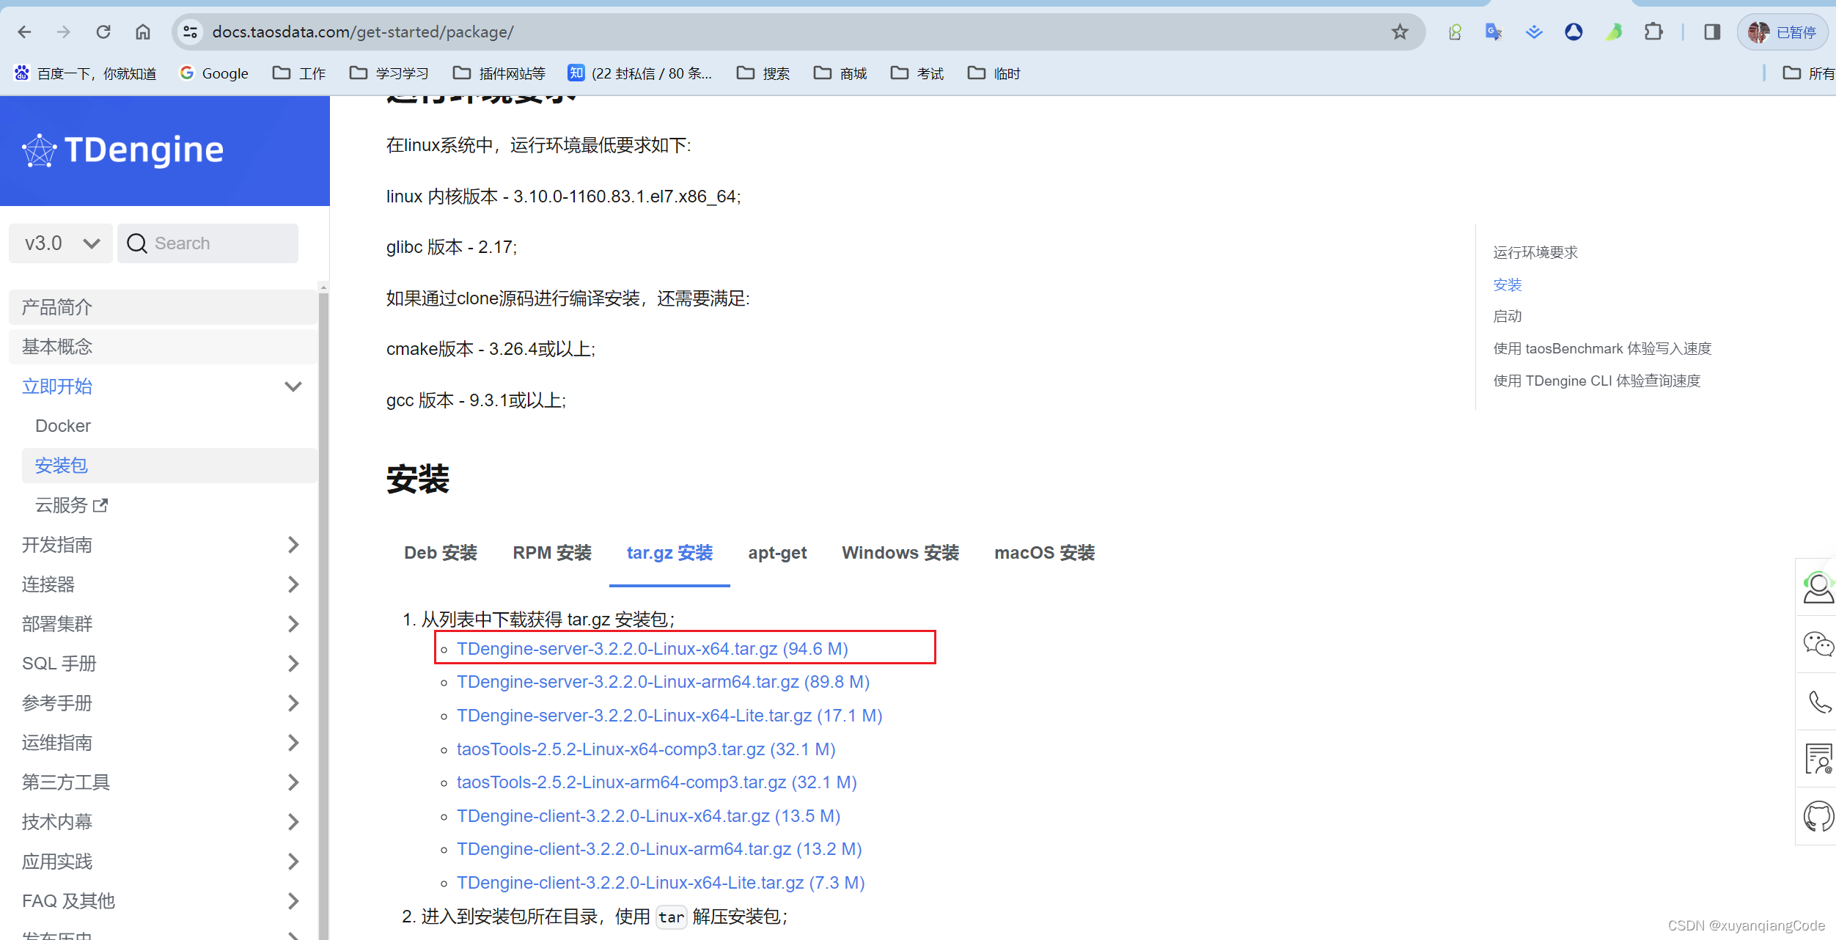Viewport: 1836px width, 940px height.
Task: Open the paused profile button
Action: point(1782,32)
